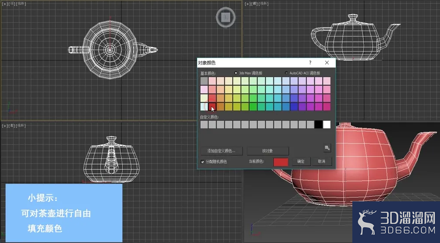Viewport: 440px width, 243px height.
Task: Pick the selected red swatch in the bottom basic color row
Action: [213, 107]
